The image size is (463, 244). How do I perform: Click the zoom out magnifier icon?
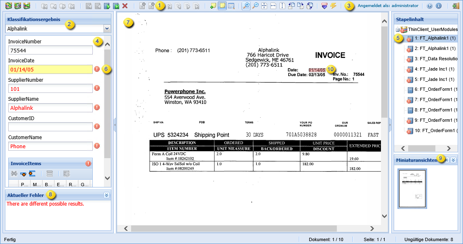[255, 6]
